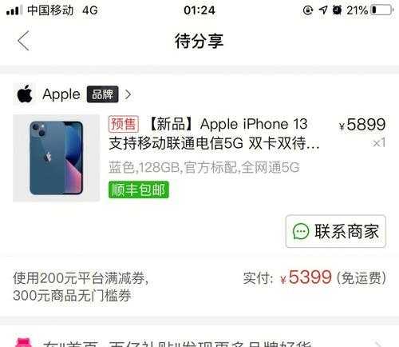Tap the alarm clock status icon
Viewport: 399px width, 347px height.
337,10
